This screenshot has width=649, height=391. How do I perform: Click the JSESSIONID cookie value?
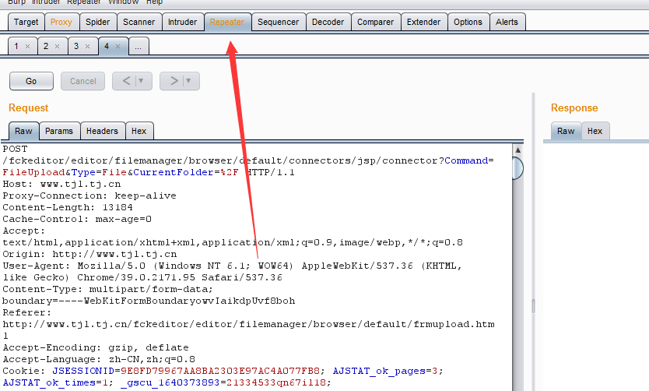coord(220,371)
